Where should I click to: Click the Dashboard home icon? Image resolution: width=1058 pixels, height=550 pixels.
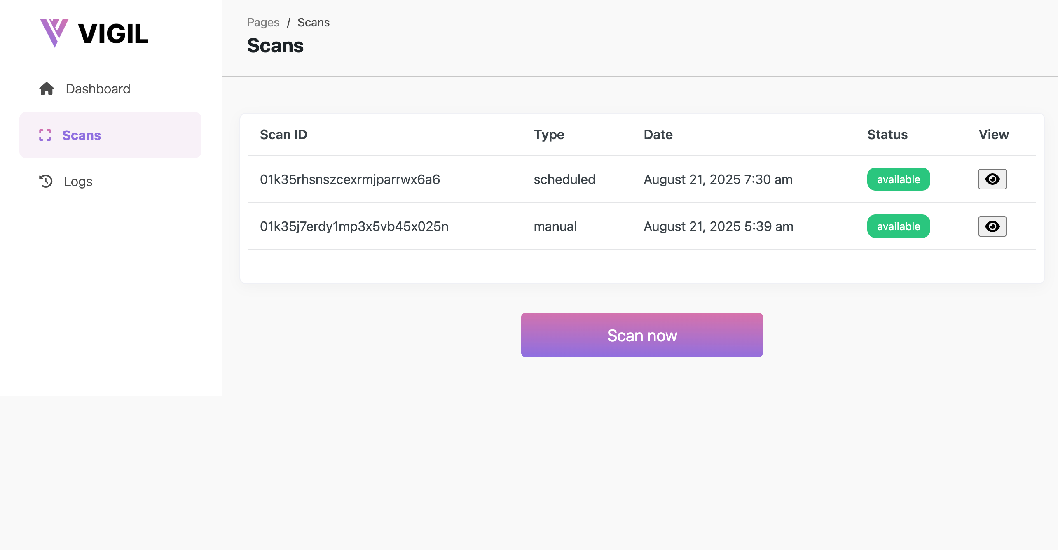click(47, 89)
